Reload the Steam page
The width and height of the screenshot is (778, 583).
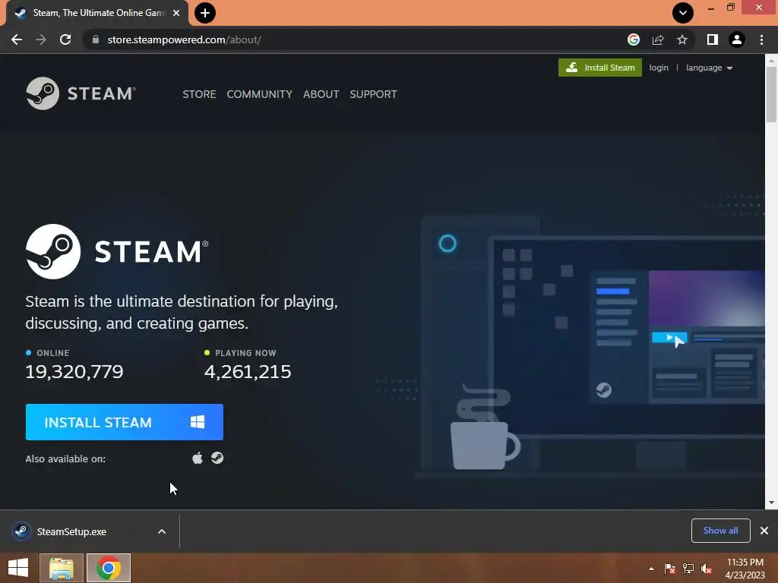point(65,39)
